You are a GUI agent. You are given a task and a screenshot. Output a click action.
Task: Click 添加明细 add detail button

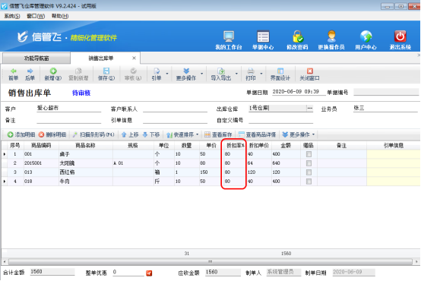tap(21, 134)
